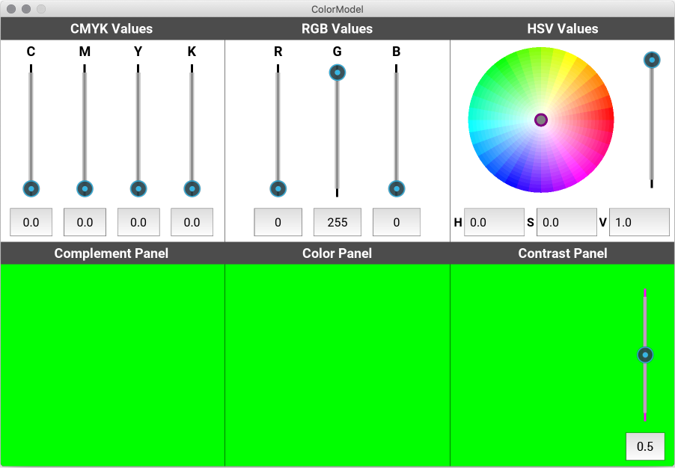
Task: Click the B value input field
Action: [396, 222]
